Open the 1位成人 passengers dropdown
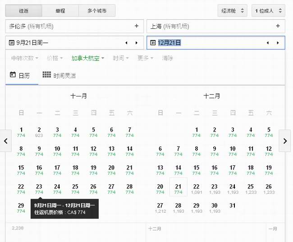 click(268, 10)
